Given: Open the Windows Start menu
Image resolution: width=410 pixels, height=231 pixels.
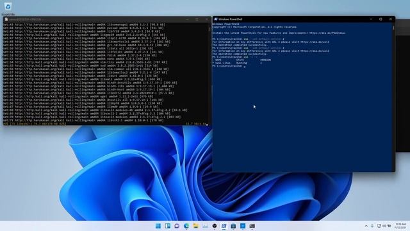Looking at the screenshot, I should (158, 226).
